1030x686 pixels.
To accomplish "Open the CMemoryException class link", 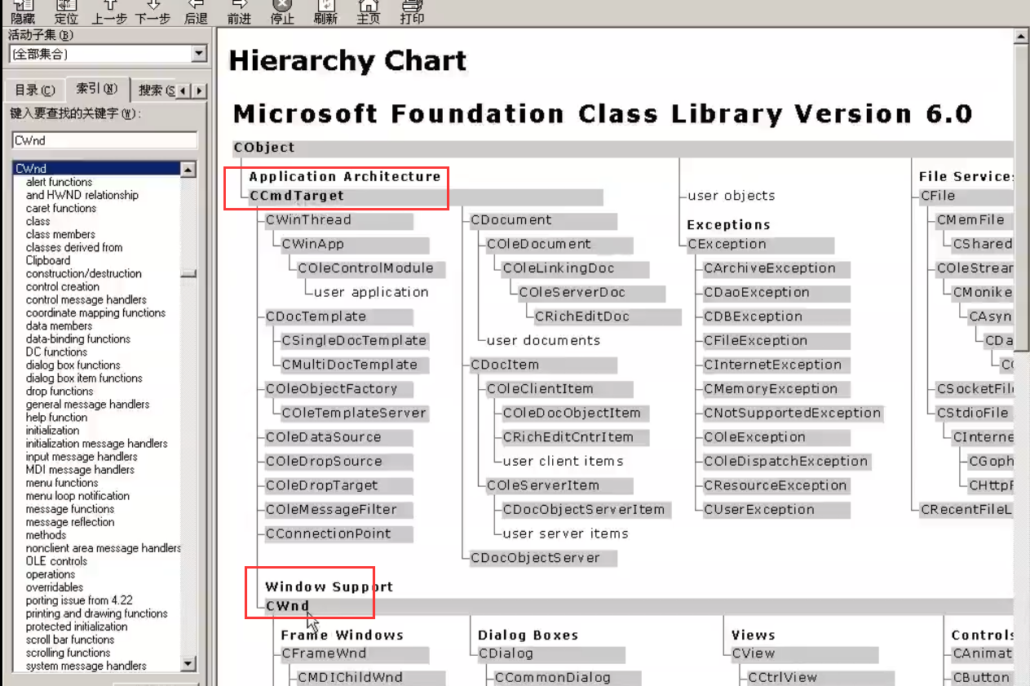I will click(x=771, y=389).
